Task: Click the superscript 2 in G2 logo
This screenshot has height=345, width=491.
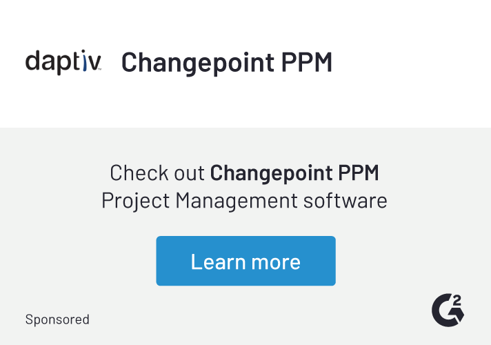Action: point(457,300)
